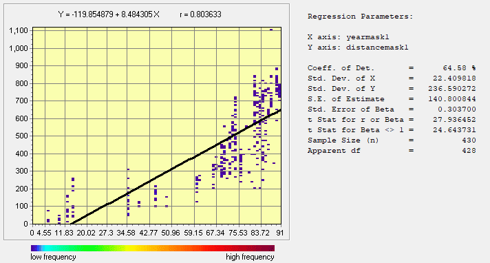490x263 pixels.
Task: Click the 'Coeff. of Det.' equals sign
Action: (x=411, y=68)
